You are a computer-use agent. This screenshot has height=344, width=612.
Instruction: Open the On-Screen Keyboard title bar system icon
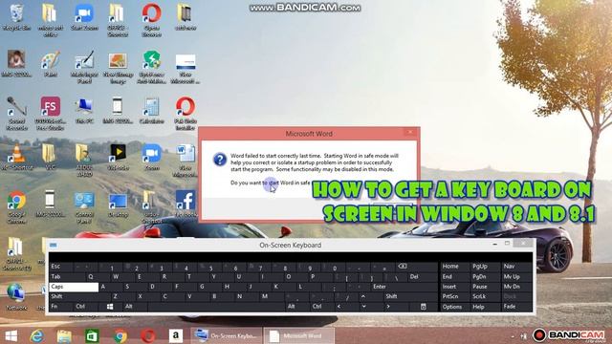(54, 245)
